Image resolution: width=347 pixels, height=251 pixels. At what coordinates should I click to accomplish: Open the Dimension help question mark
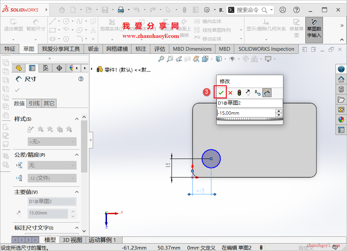point(81,78)
